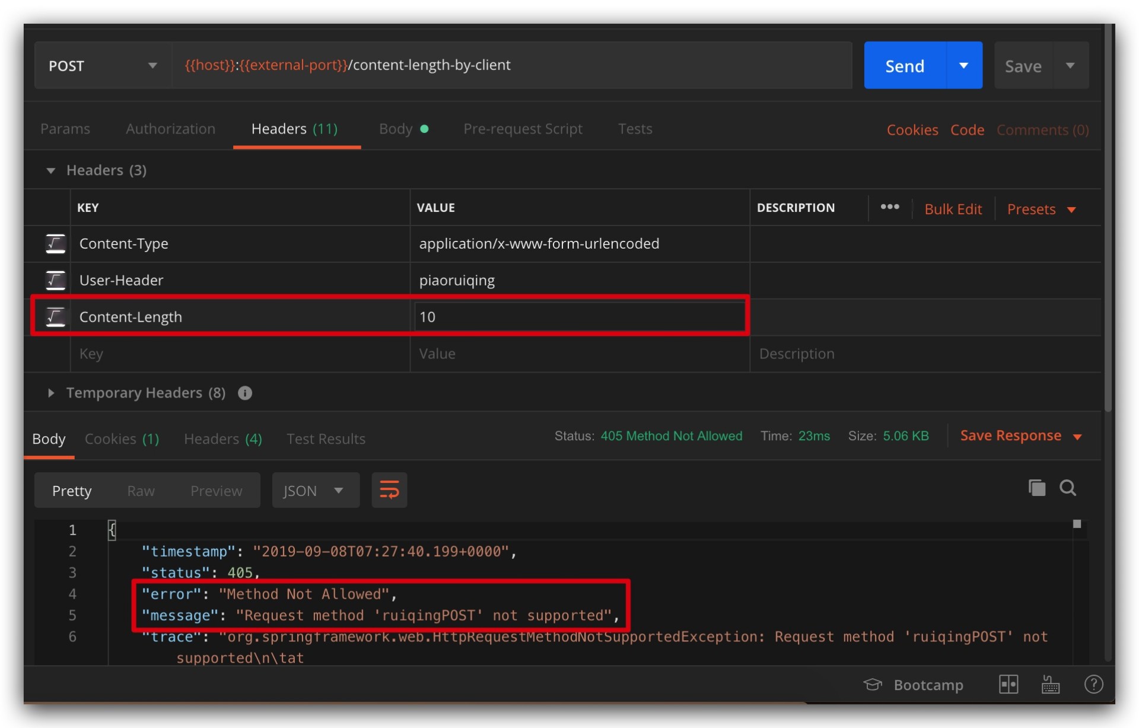This screenshot has height=728, width=1139.
Task: Open the response Headers (4) tab
Action: (x=223, y=439)
